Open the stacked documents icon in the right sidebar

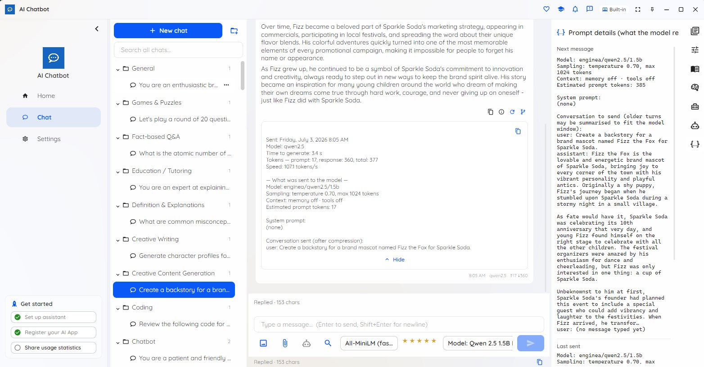[695, 31]
